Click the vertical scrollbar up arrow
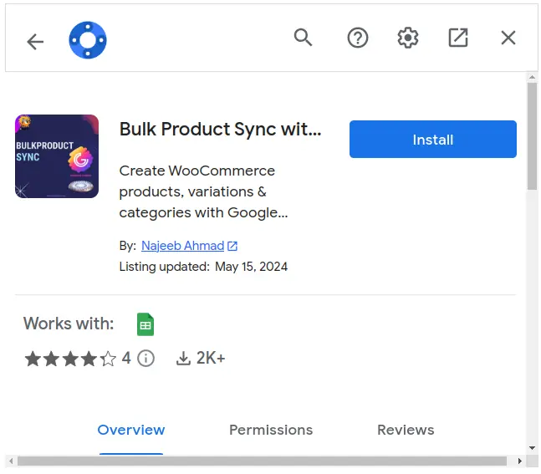Viewport: 541px width, 474px height. pyautogui.click(x=532, y=77)
